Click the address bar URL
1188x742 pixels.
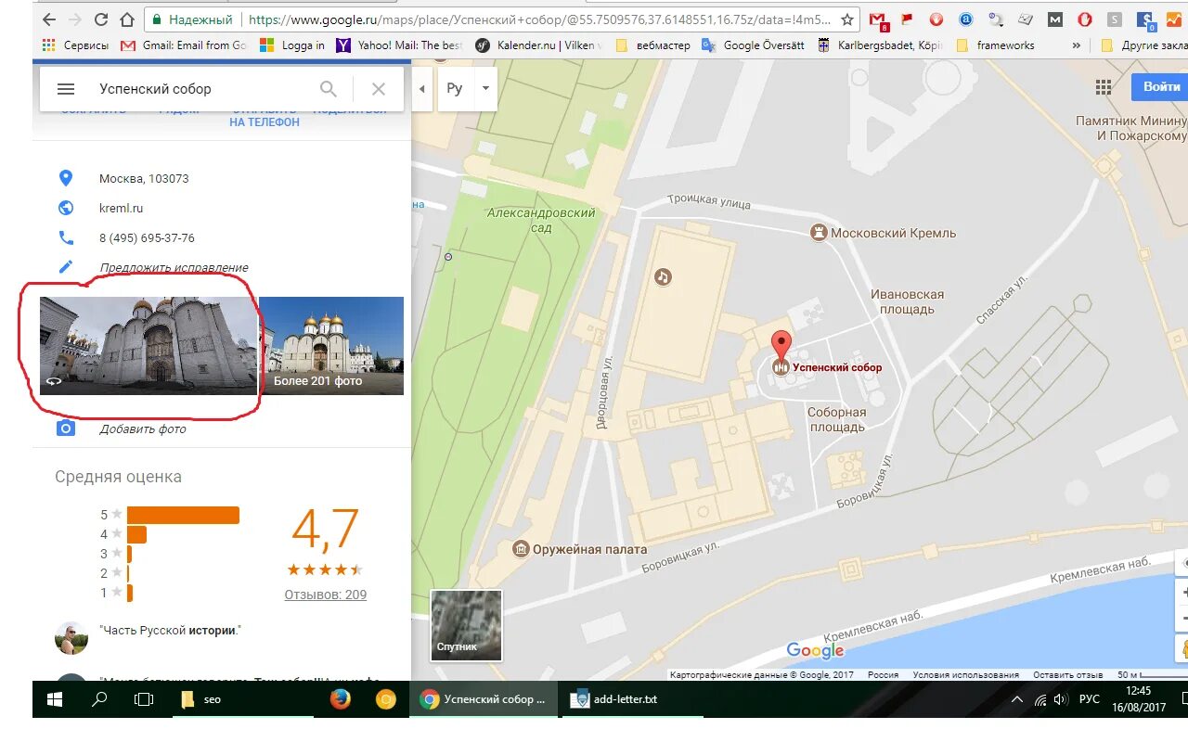tap(541, 19)
